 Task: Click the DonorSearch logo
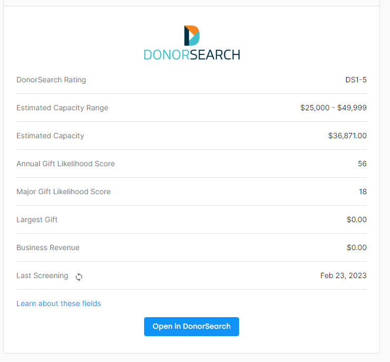pyautogui.click(x=192, y=43)
